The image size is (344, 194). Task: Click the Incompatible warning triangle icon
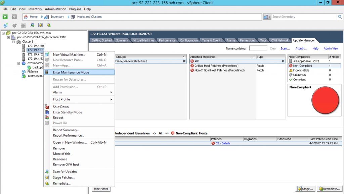[291, 70]
